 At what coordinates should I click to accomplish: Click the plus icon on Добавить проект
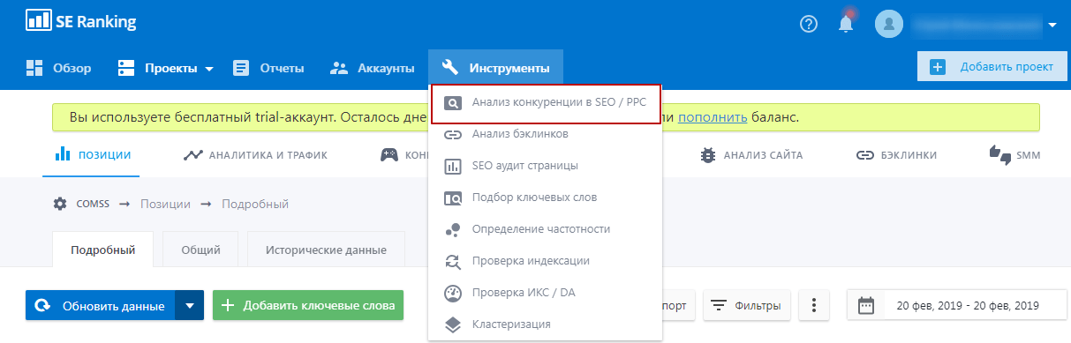(x=938, y=67)
